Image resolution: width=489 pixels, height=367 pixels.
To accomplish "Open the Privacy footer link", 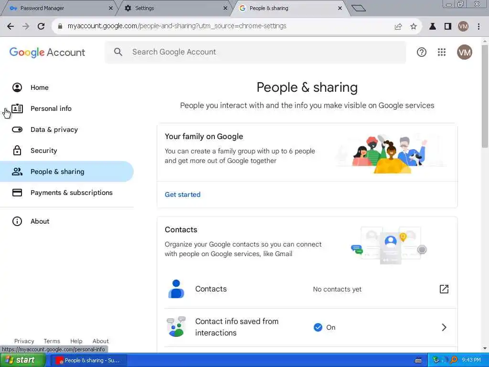I will pyautogui.click(x=24, y=341).
